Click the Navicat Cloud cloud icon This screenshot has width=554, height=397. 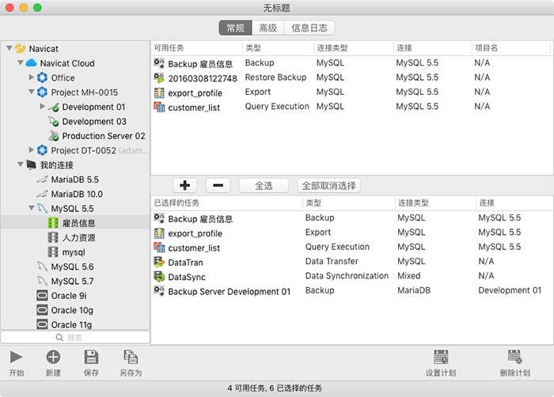pyautogui.click(x=31, y=62)
